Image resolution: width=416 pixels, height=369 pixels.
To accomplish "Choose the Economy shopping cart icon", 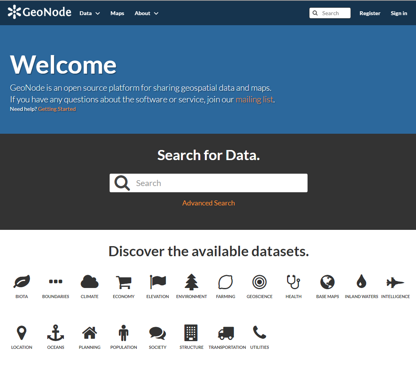I will 124,282.
